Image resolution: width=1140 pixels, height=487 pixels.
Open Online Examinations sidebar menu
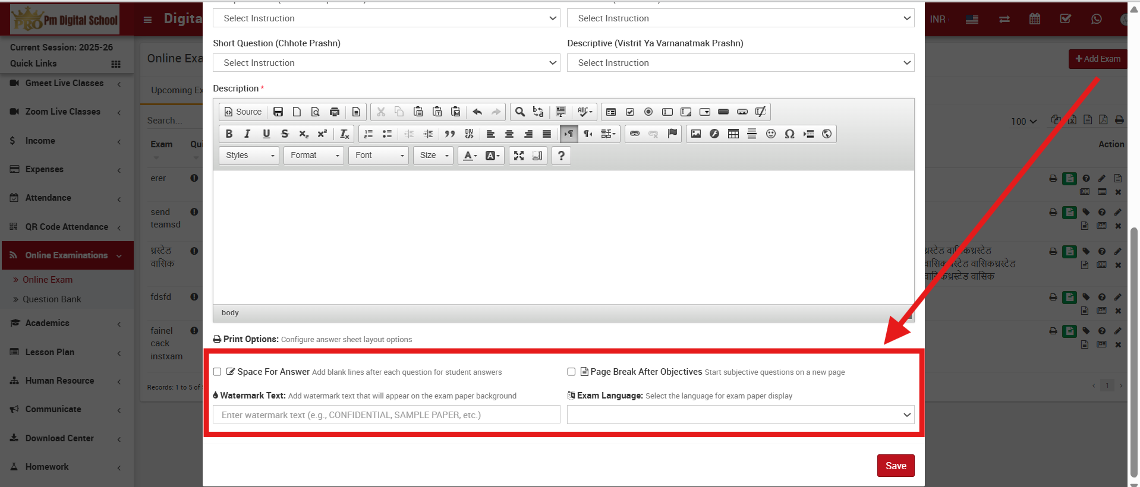click(67, 255)
